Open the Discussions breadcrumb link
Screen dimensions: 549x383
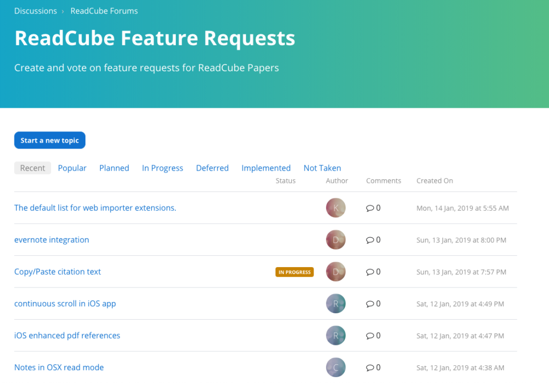tap(35, 11)
